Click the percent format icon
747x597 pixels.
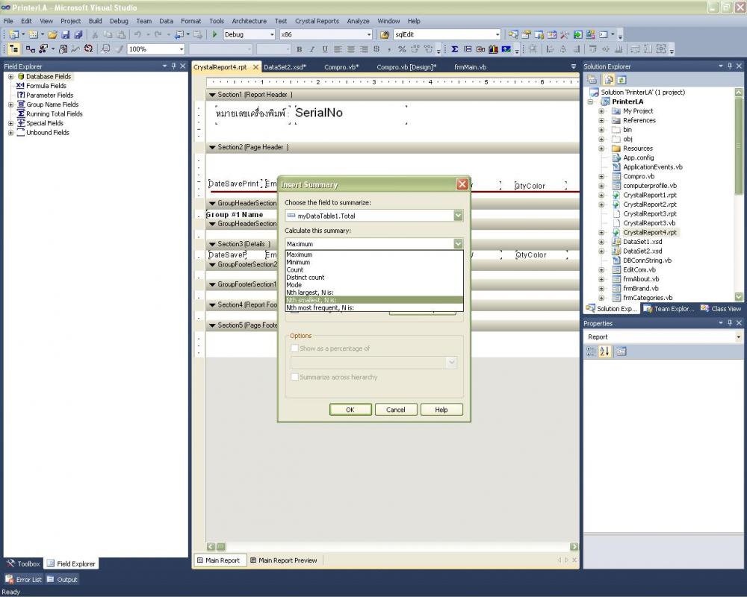402,49
